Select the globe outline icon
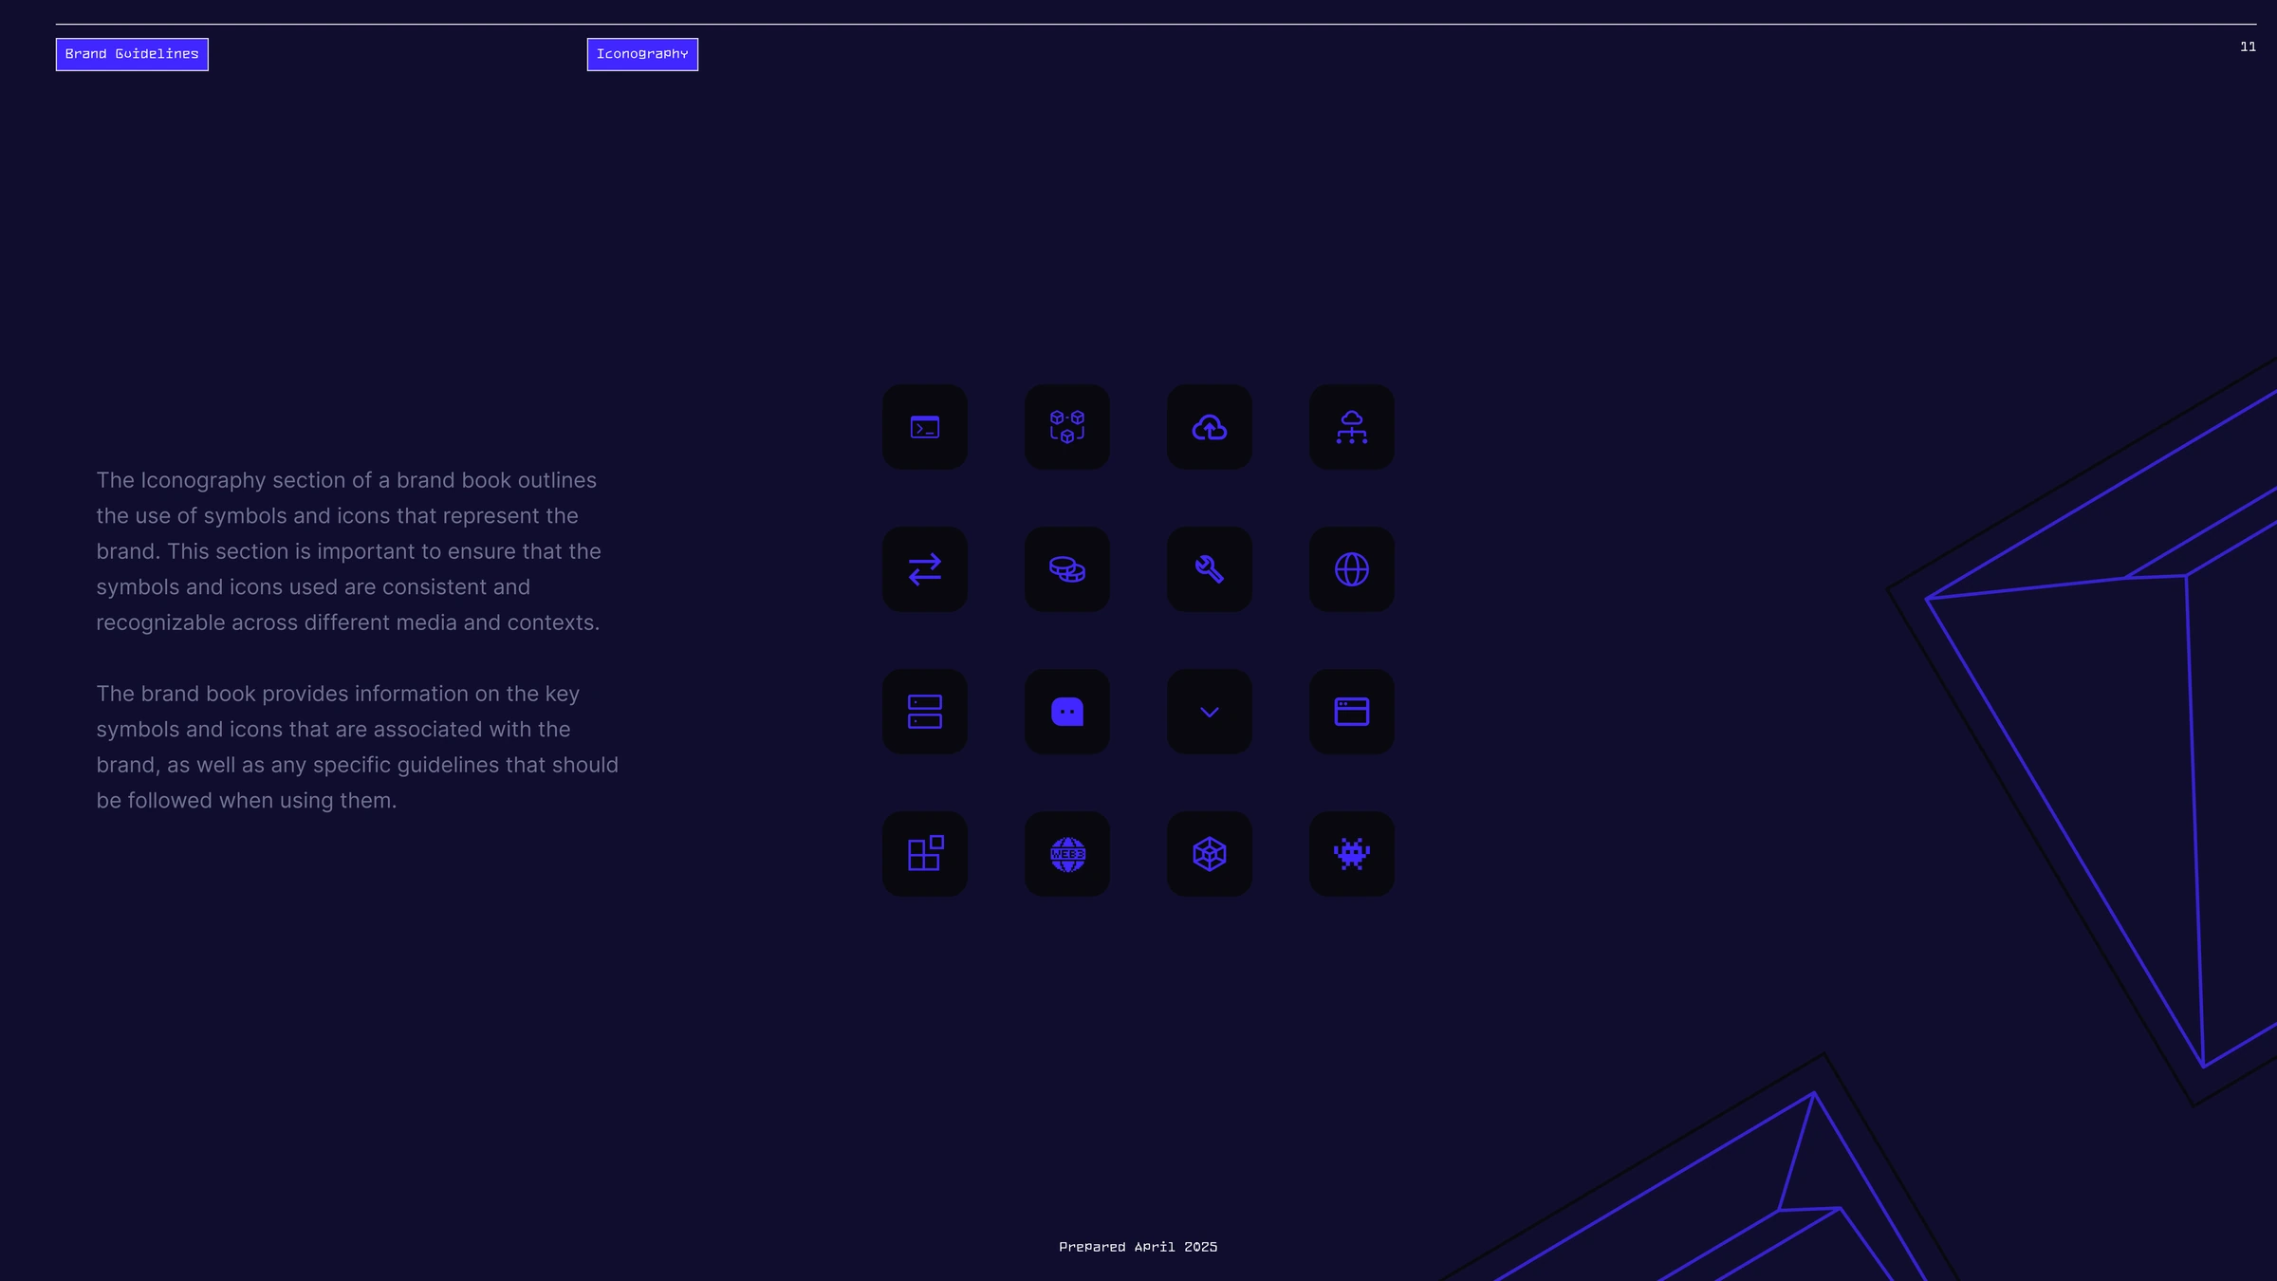Screen dimensions: 2277x1281 coord(1352,569)
